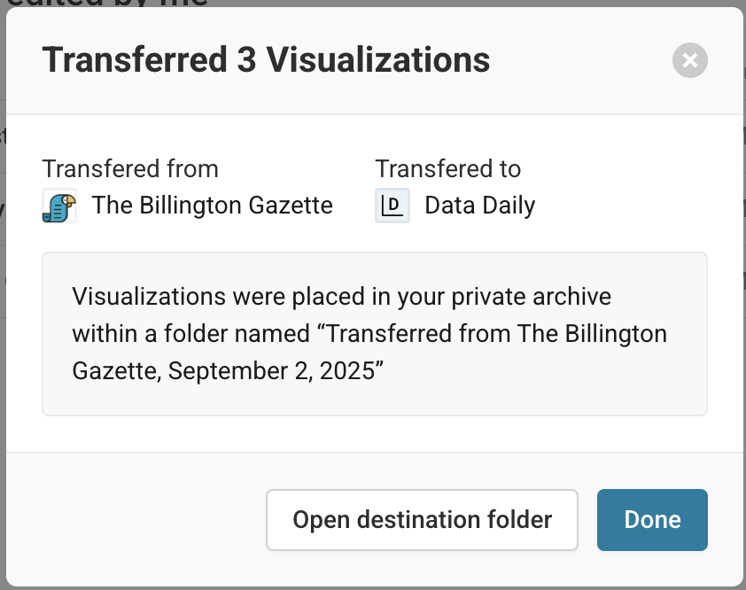Click the "September 2, 2025" date text
The height and width of the screenshot is (590, 746).
point(272,370)
